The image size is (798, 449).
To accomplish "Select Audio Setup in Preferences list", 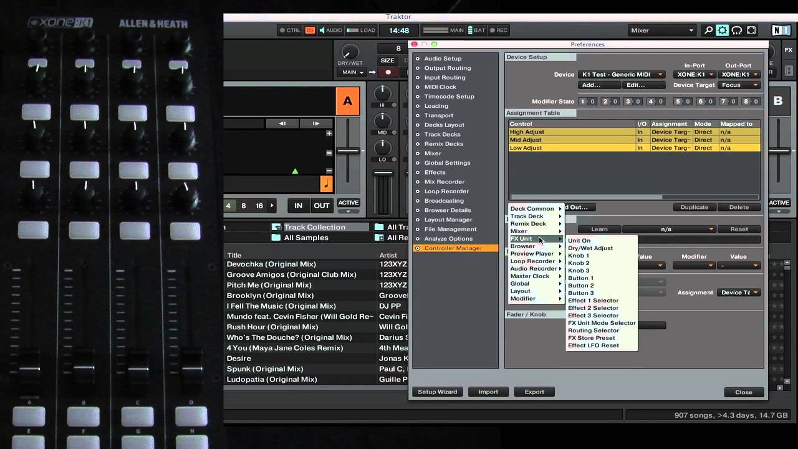I will pos(443,59).
